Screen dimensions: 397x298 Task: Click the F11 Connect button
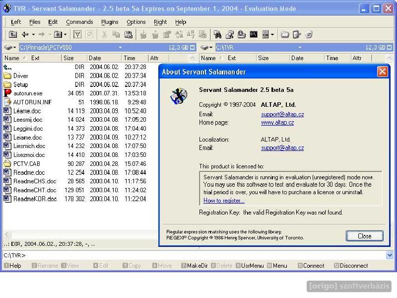[311, 266]
